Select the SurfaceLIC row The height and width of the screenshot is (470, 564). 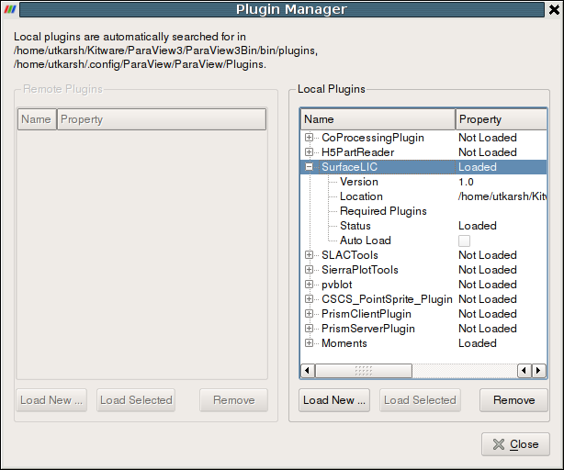pos(423,167)
